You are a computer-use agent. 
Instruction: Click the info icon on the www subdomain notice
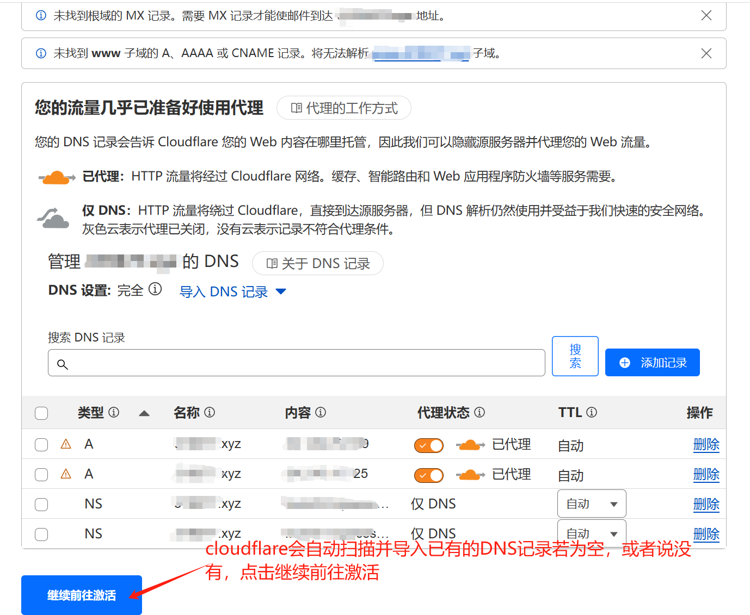tap(41, 53)
